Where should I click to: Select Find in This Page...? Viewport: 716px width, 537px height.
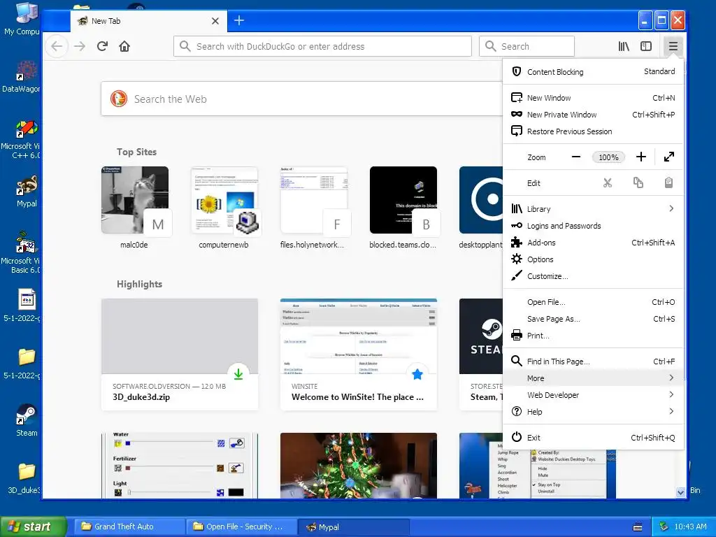click(593, 361)
